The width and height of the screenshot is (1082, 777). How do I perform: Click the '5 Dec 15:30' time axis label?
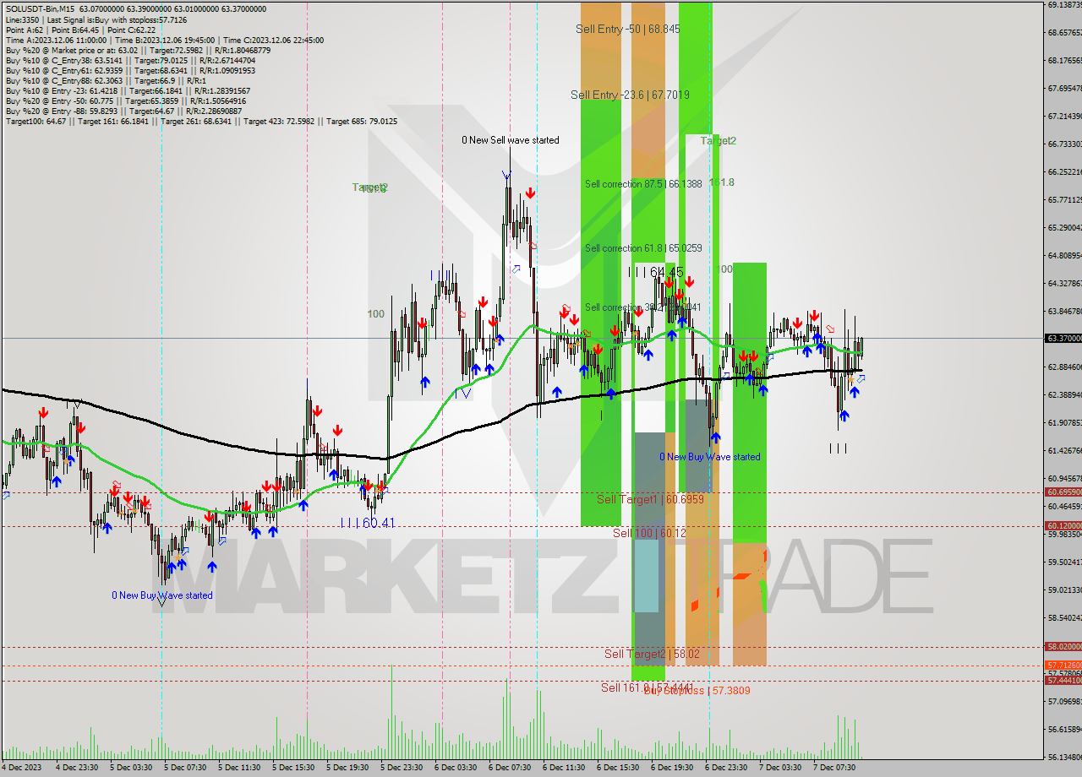[x=293, y=768]
